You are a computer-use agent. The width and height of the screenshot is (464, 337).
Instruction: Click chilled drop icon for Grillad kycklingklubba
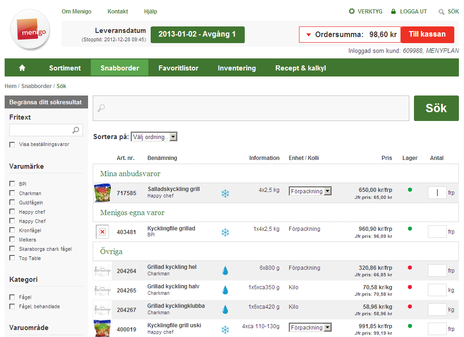[x=225, y=310]
